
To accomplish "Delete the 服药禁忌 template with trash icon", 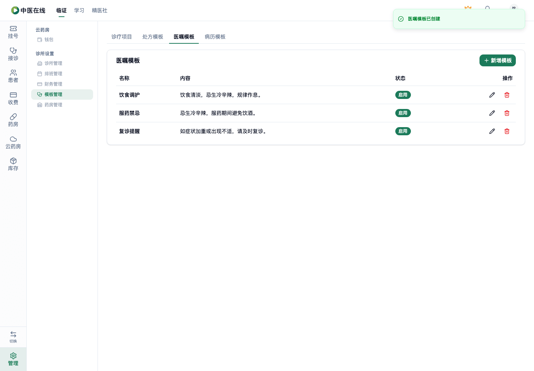I will coord(507,113).
